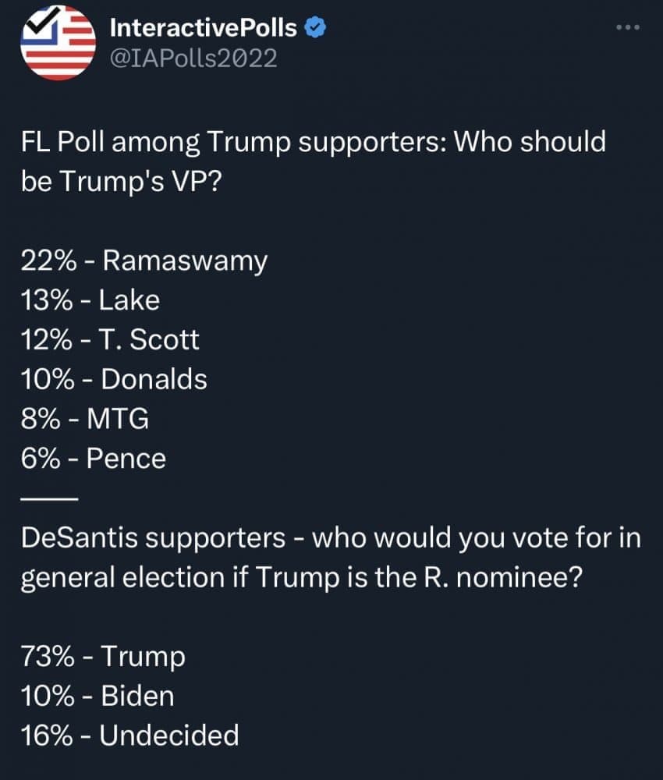
Task: Select the "73% - Trump" result line
Action: [x=103, y=656]
